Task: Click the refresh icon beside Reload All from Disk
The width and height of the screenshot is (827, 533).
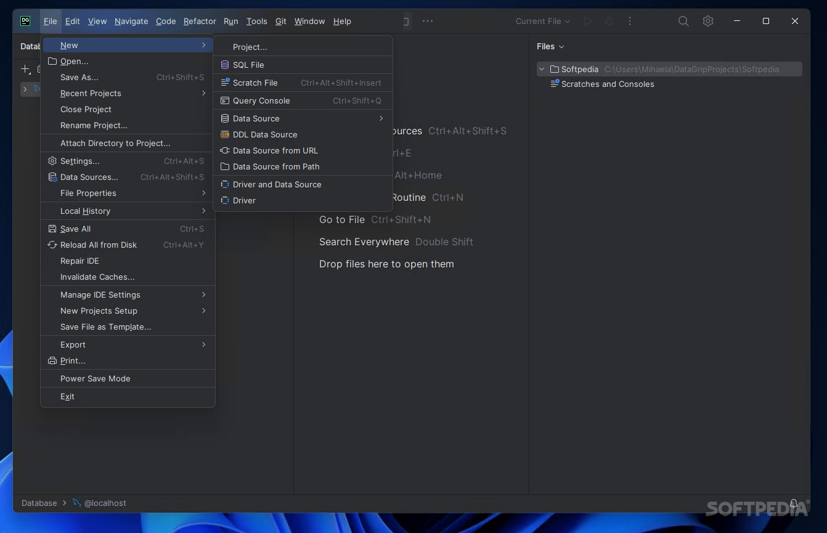Action: point(52,245)
